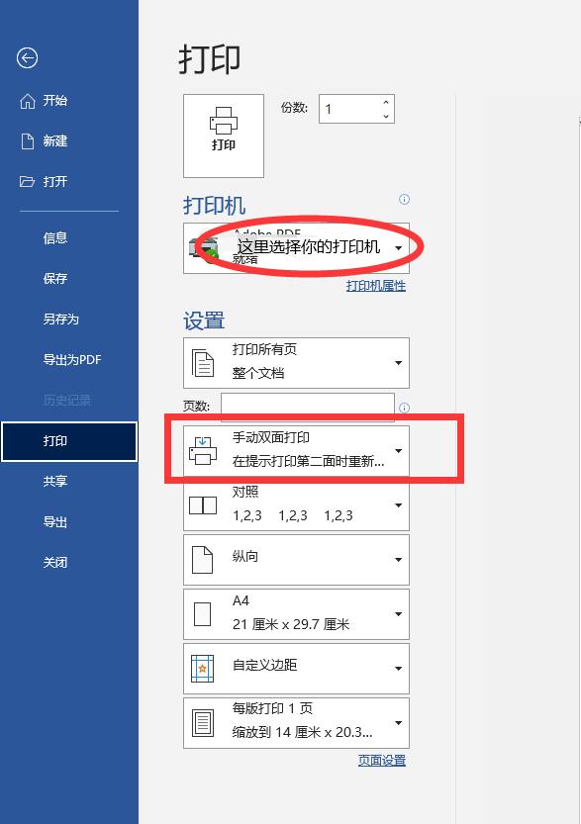
Task: Click the printer info icon beside 打印机
Action: 405,199
